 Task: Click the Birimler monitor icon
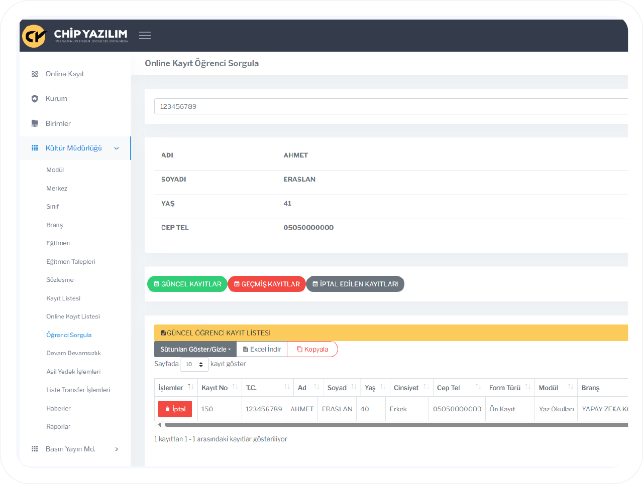[x=35, y=123]
